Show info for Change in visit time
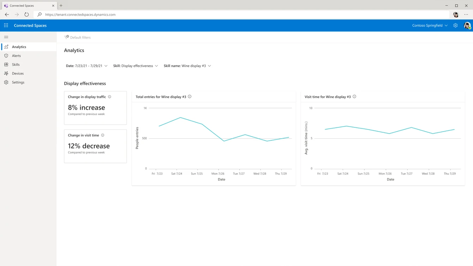This screenshot has width=473, height=266. [103, 135]
